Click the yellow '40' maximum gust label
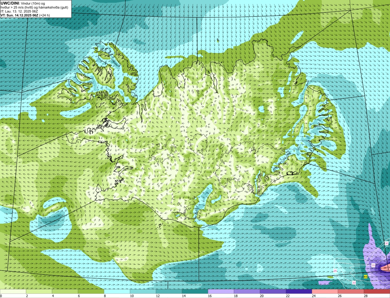The height and width of the screenshot is (298, 390). (366, 277)
